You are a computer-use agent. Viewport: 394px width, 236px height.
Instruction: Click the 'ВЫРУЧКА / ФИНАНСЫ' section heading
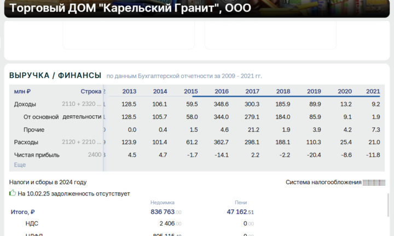tap(55, 75)
